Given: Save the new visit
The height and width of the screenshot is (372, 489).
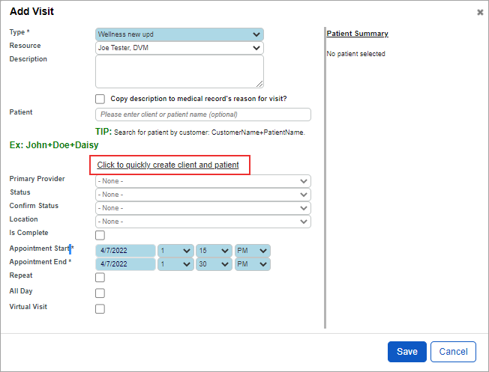Looking at the screenshot, I should [x=407, y=352].
